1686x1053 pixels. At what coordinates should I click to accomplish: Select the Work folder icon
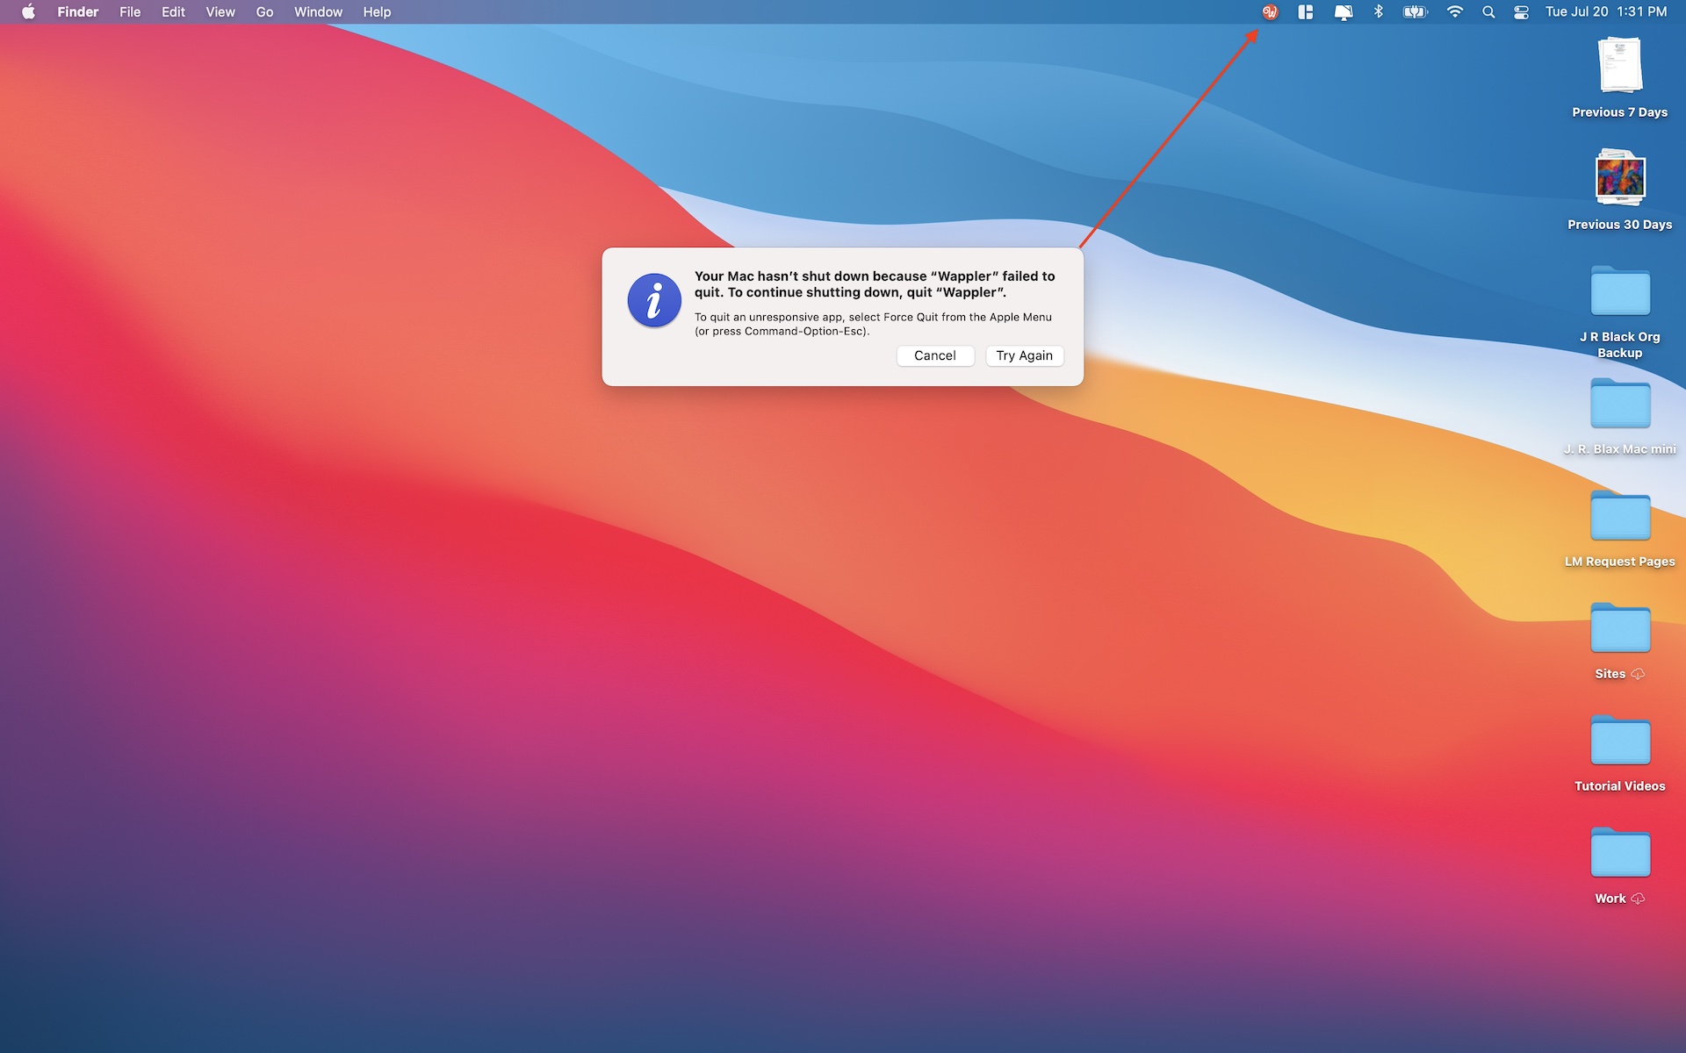[1620, 853]
